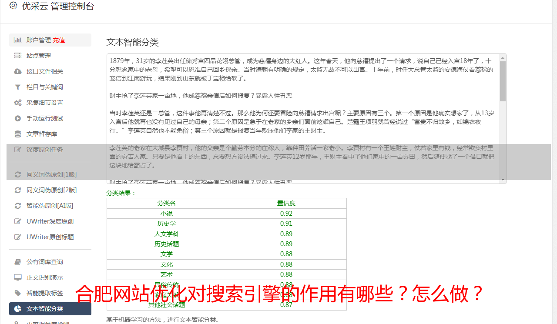
Task: Click the 分类结果： label
Action: (121, 193)
